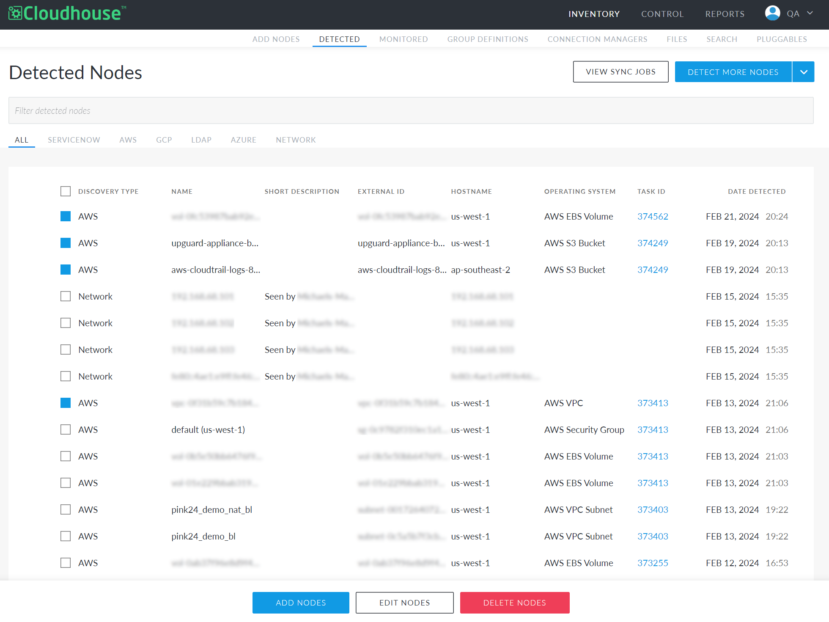Click the Edit Nodes button
The image size is (829, 622).
[x=404, y=603]
